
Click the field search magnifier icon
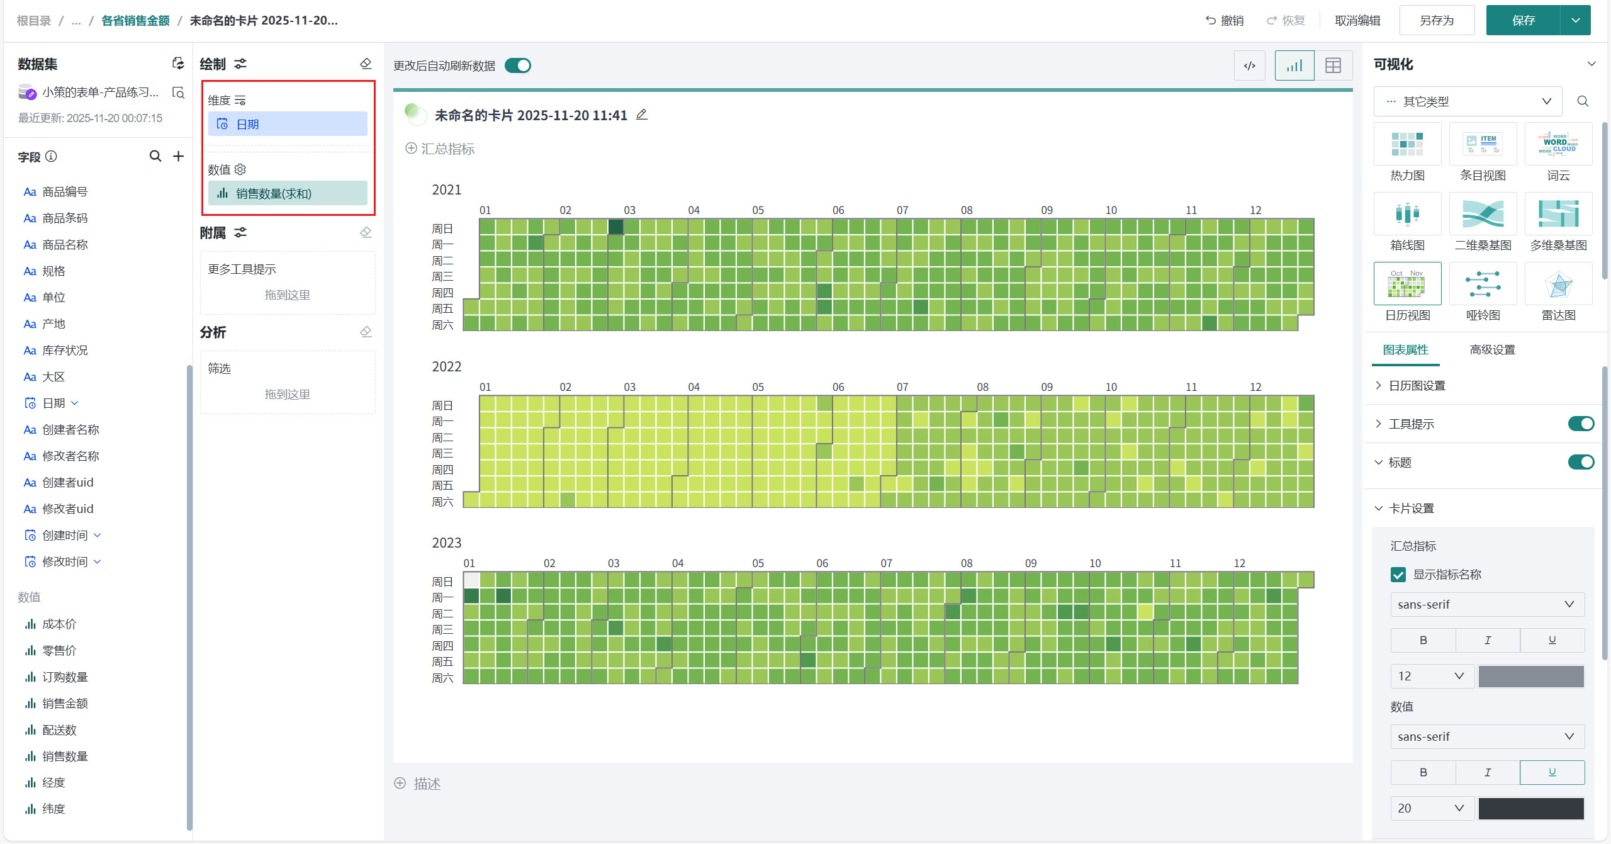[155, 156]
